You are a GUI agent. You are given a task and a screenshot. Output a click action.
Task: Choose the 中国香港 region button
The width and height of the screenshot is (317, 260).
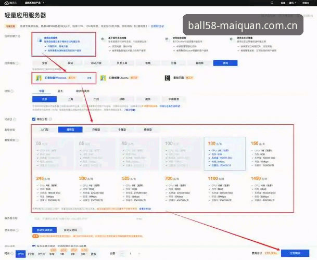[174, 99]
